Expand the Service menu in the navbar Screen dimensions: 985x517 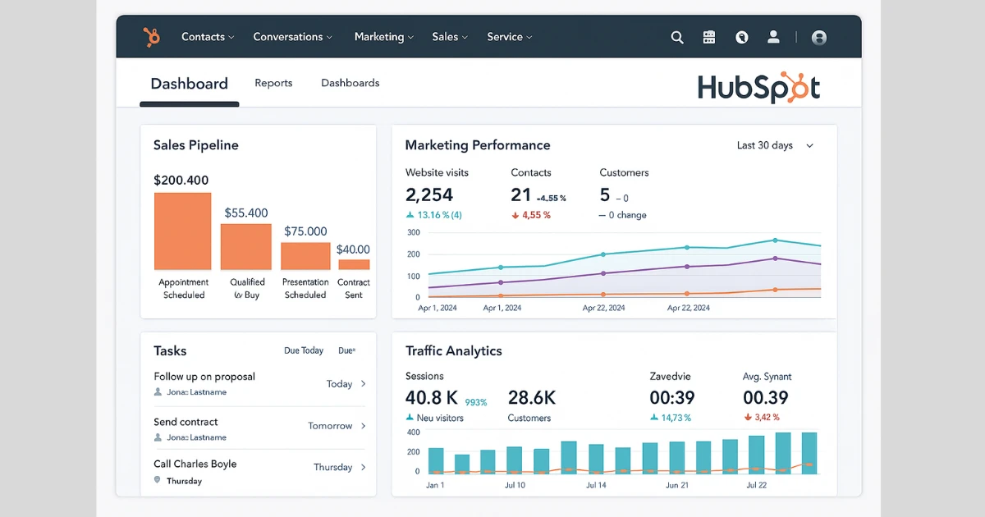509,37
